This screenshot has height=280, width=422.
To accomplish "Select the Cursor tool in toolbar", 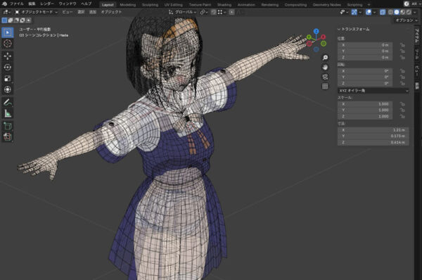I will click(x=8, y=44).
